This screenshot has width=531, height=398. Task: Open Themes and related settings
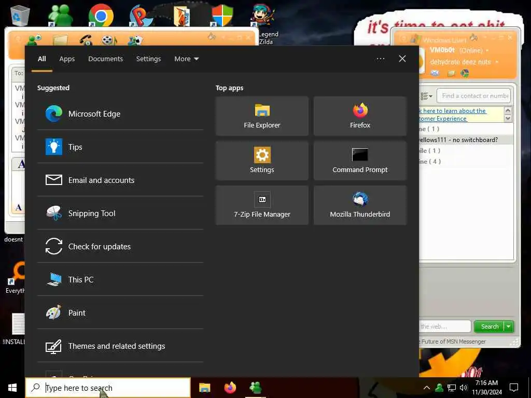coord(120,346)
